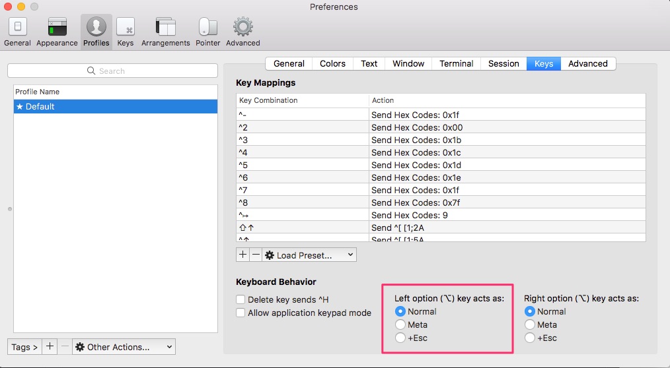
Task: Select the ^5 key mapping row
Action: [x=441, y=165]
